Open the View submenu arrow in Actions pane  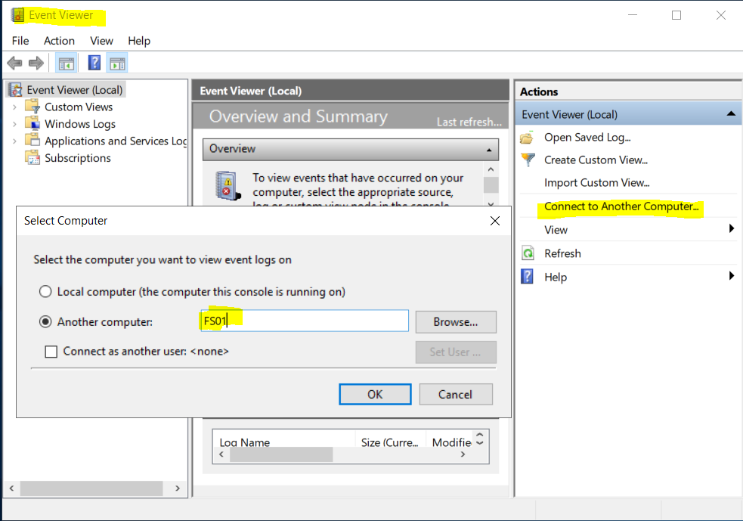[x=732, y=230]
